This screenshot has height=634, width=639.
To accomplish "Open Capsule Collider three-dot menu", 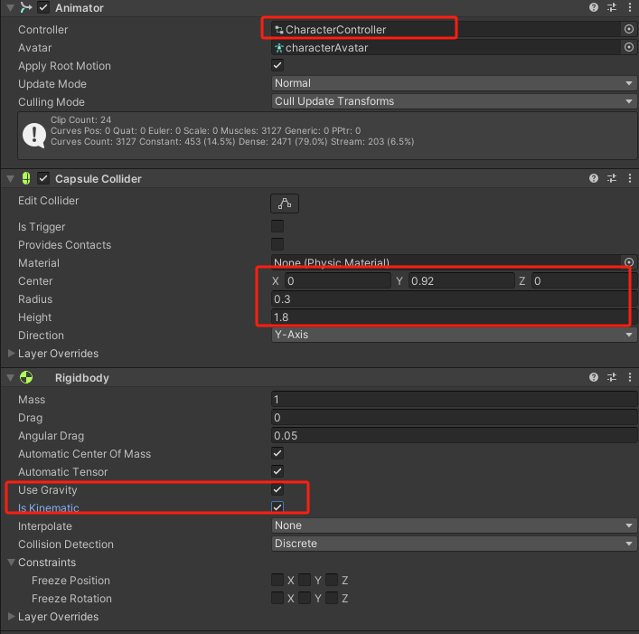I will [x=630, y=178].
